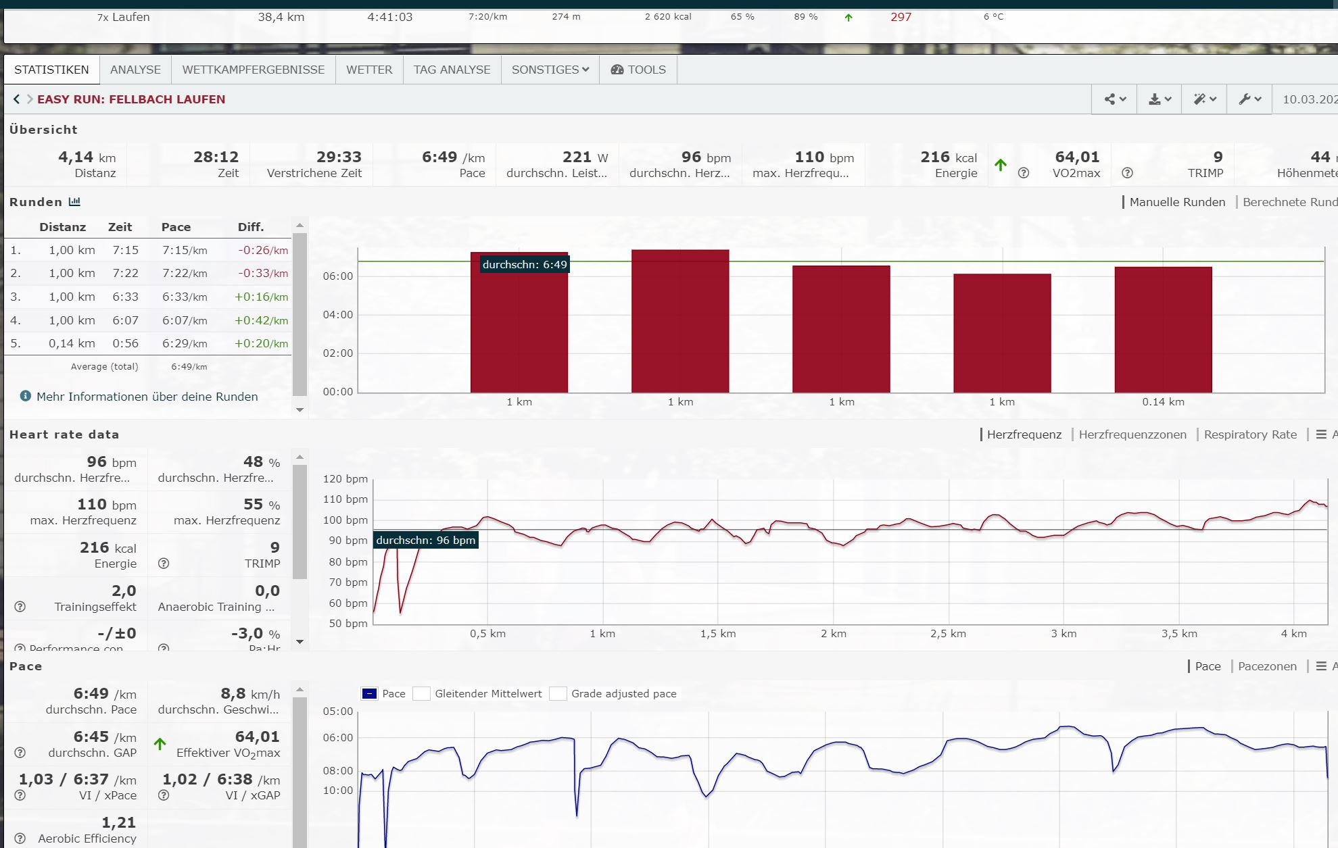
Task: Go to previous activity with left arrow
Action: (16, 99)
